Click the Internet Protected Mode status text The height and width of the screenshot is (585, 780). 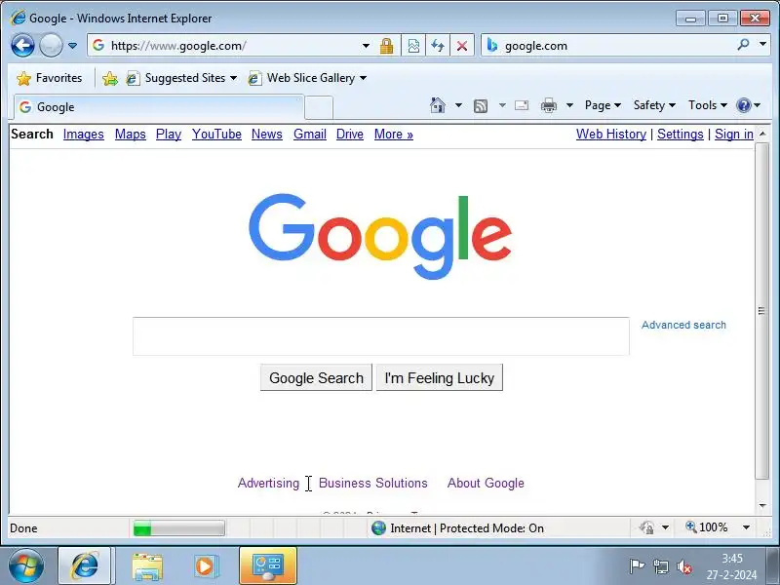467,528
